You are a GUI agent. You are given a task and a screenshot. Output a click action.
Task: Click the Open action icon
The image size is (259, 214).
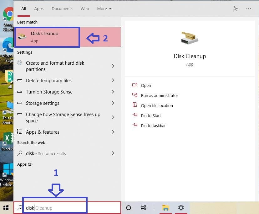coord(135,85)
